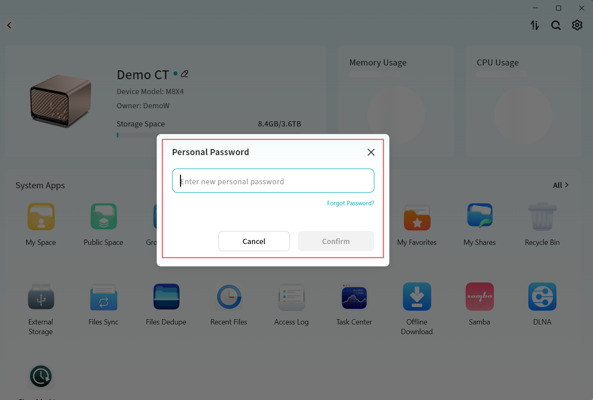Focus the new personal password field
The height and width of the screenshot is (400, 593).
click(273, 181)
